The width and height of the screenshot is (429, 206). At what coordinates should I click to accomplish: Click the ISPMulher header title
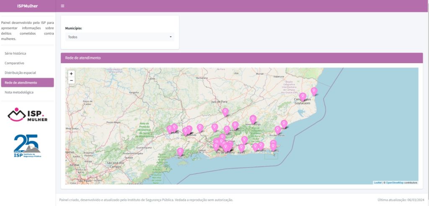(x=27, y=6)
